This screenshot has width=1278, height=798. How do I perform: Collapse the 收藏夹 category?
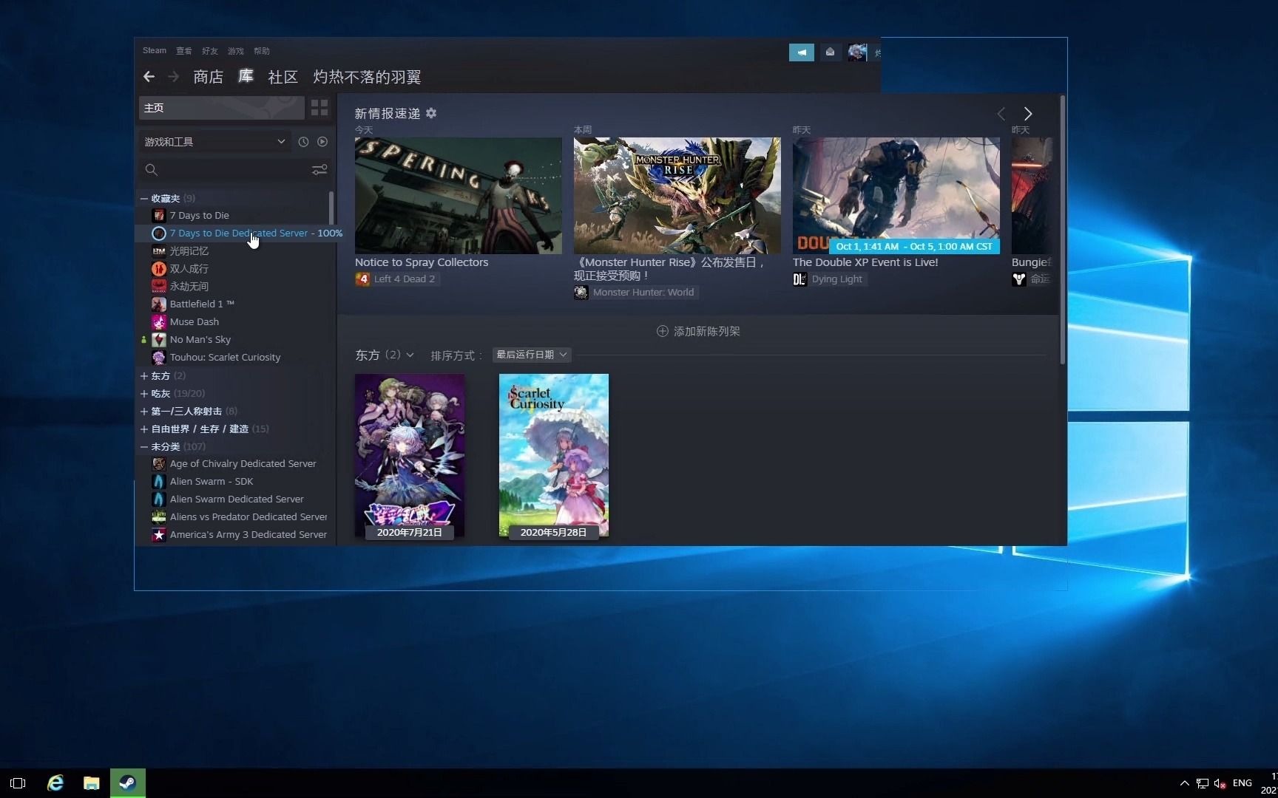tap(144, 199)
